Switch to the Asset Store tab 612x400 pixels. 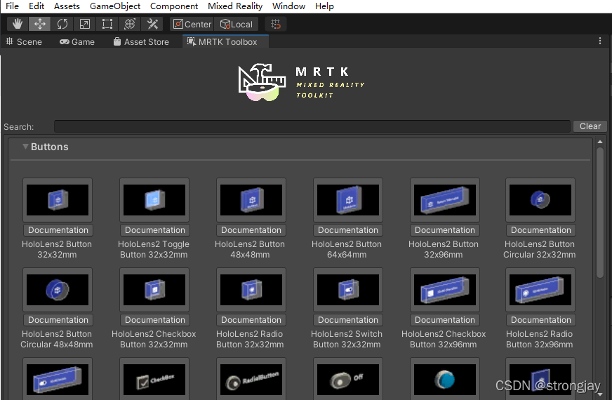point(141,42)
